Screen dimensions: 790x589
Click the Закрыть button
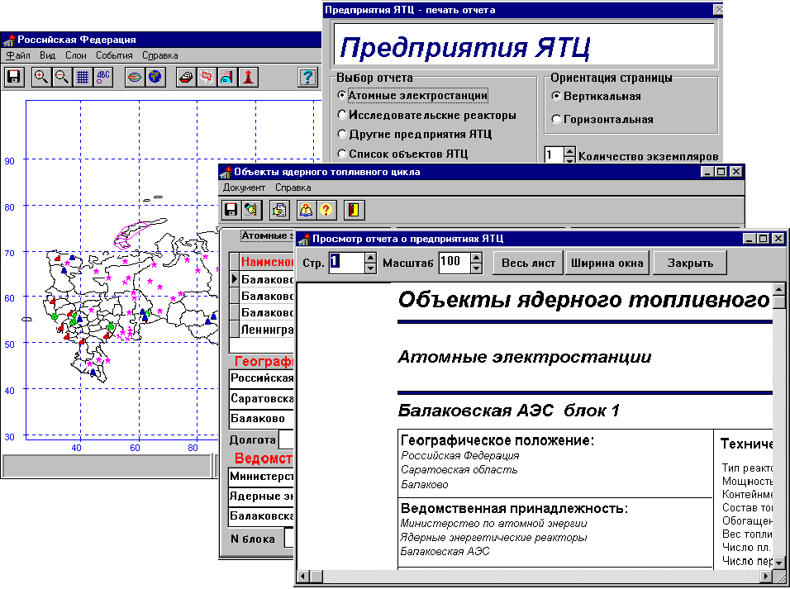click(690, 264)
